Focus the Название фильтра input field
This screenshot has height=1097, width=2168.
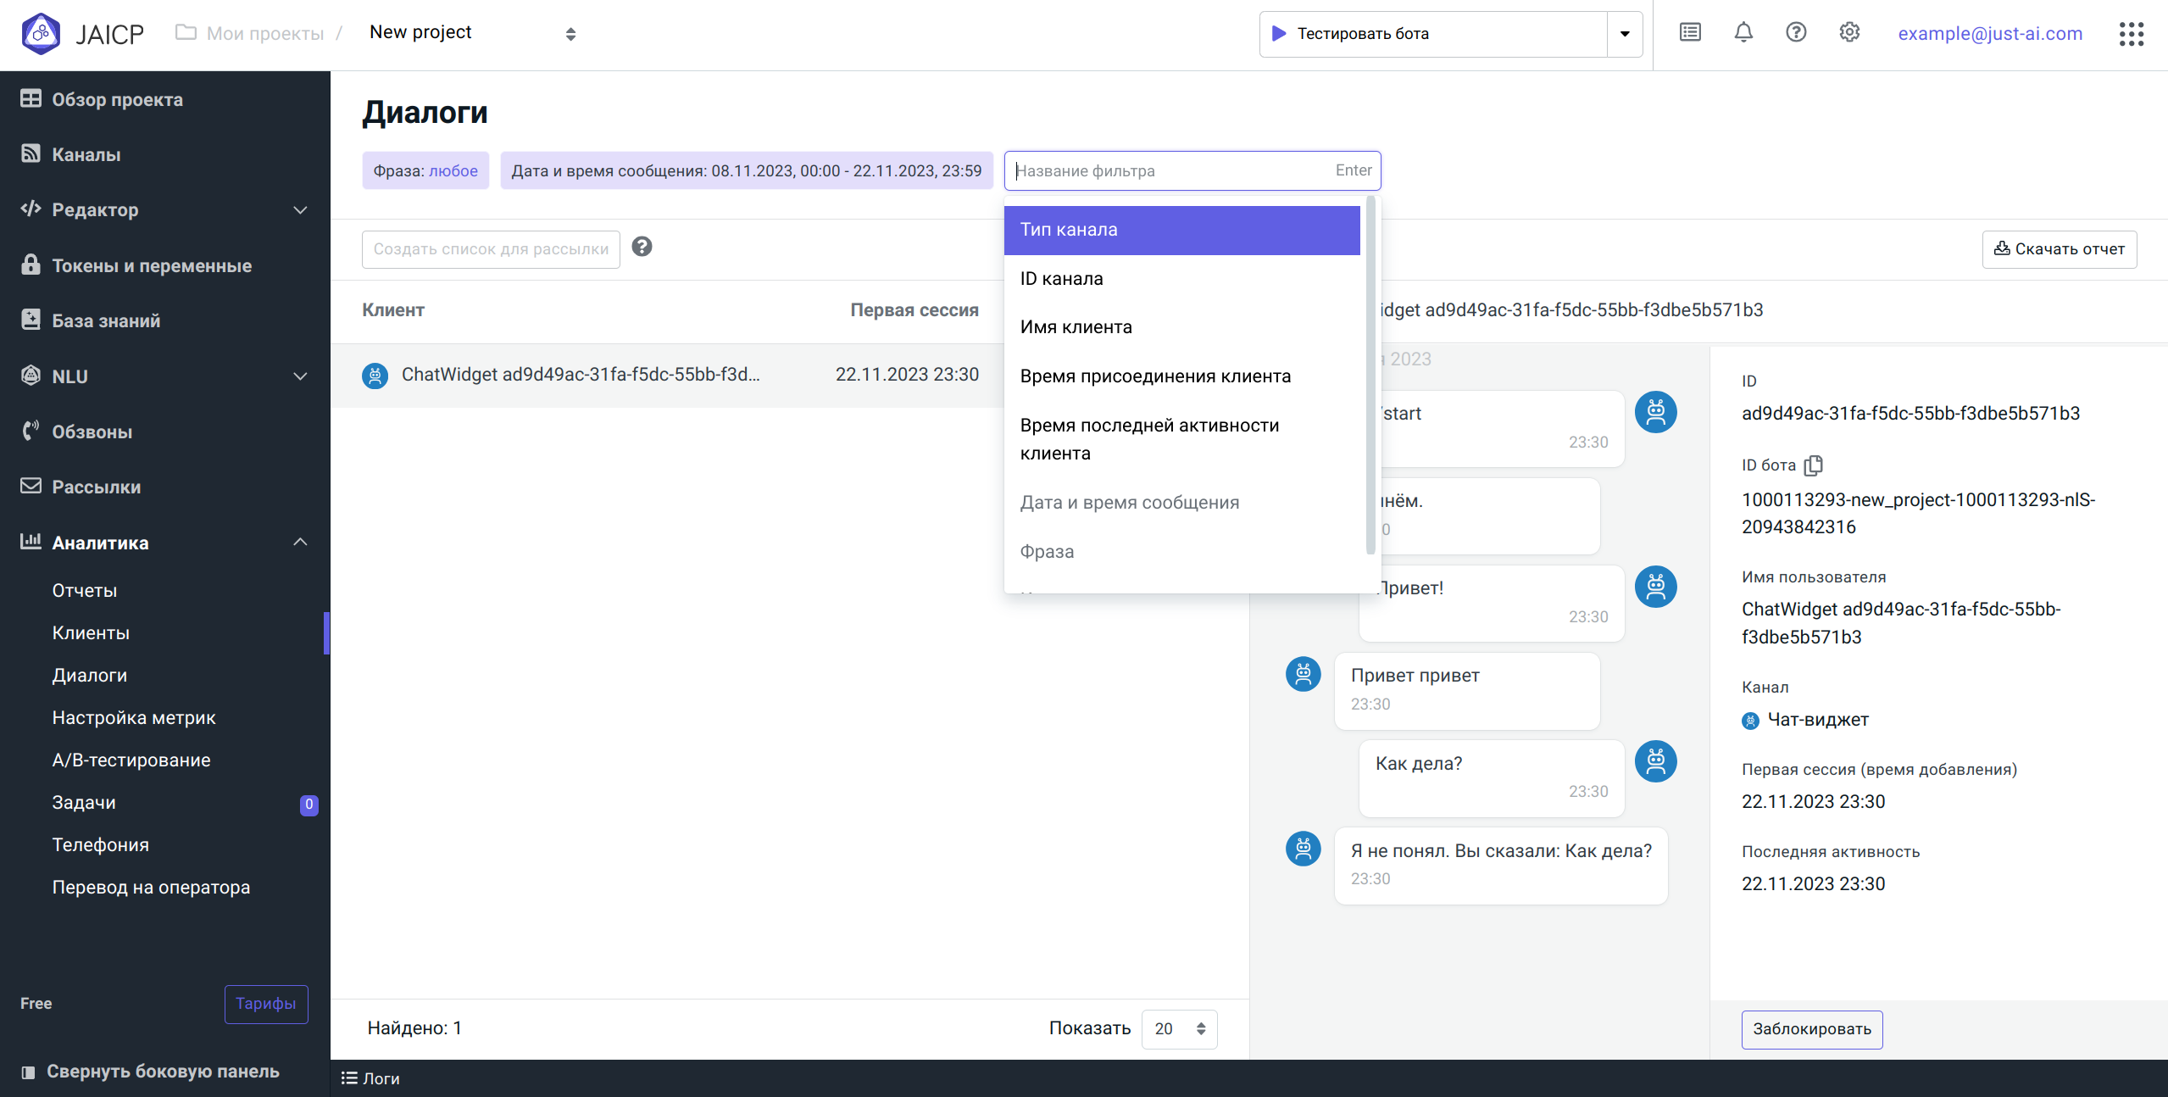(1170, 171)
